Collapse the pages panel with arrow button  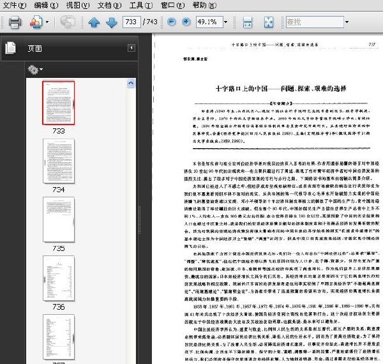(131, 48)
